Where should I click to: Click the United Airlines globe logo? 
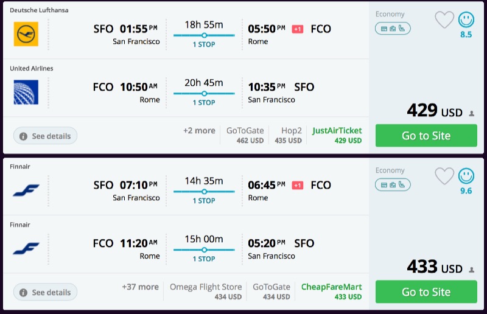point(26,92)
